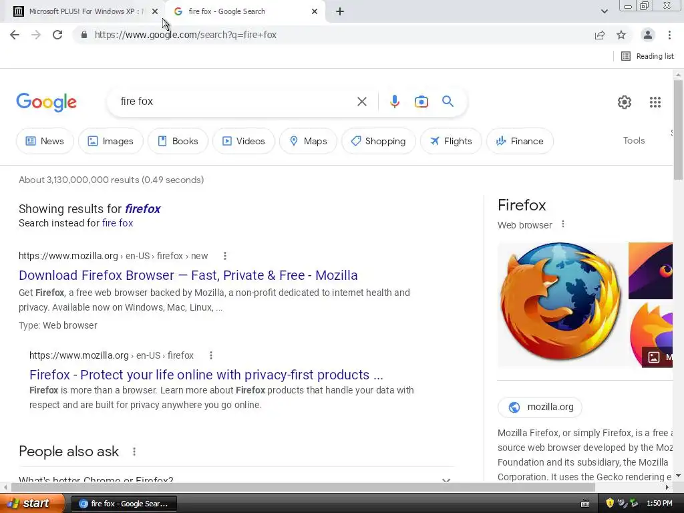
Task: Go back using the browser back arrow
Action: pos(15,35)
